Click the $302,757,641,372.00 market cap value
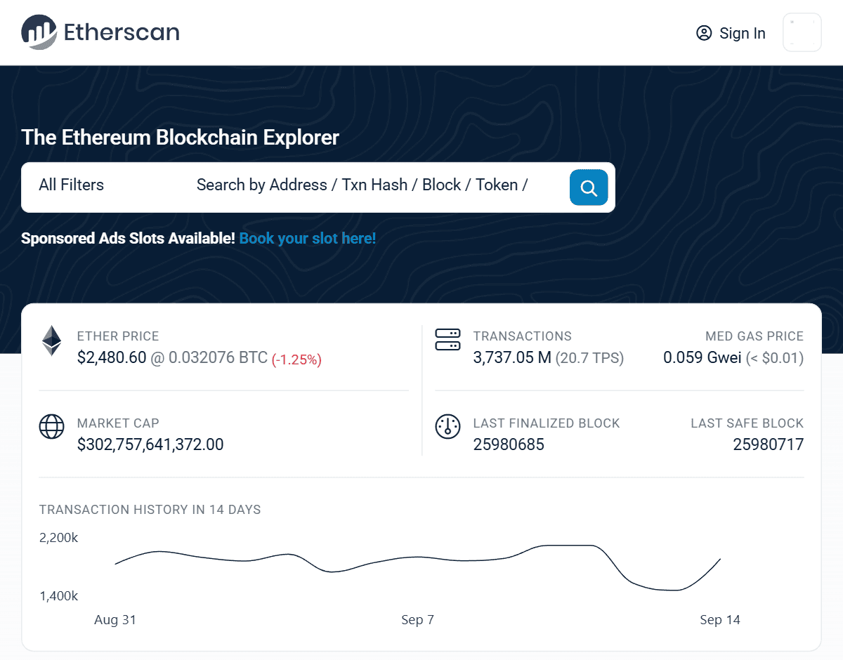 tap(150, 444)
